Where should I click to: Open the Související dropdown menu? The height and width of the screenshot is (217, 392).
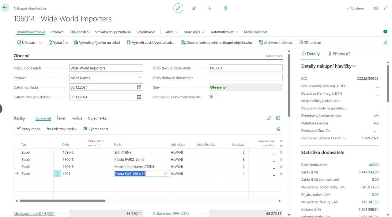tap(194, 32)
